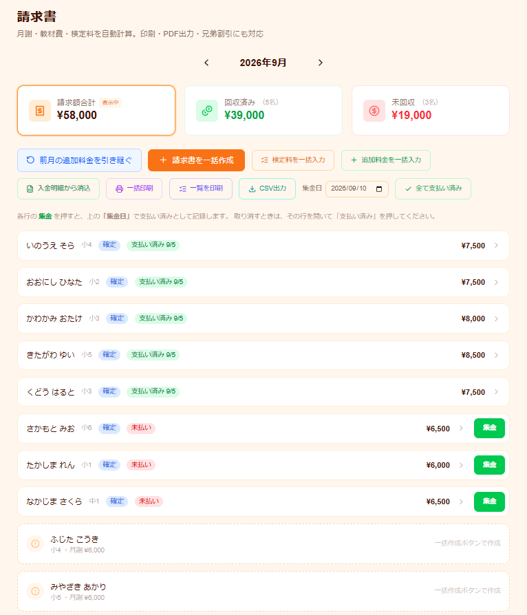Screen dimensions: 527x615
Task: Click the ¥8,500 amount
Action: click(473, 356)
